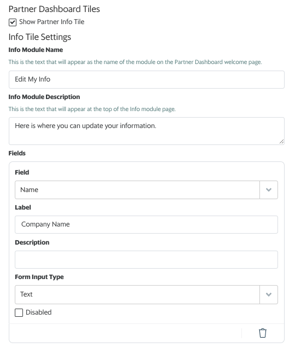This screenshot has height=348, width=295.
Task: Click the "Info Tile Settings" heading
Action: pyautogui.click(x=40, y=37)
